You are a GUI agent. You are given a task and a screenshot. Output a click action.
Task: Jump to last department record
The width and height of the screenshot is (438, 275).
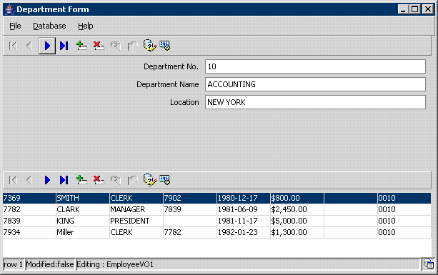pyautogui.click(x=64, y=46)
